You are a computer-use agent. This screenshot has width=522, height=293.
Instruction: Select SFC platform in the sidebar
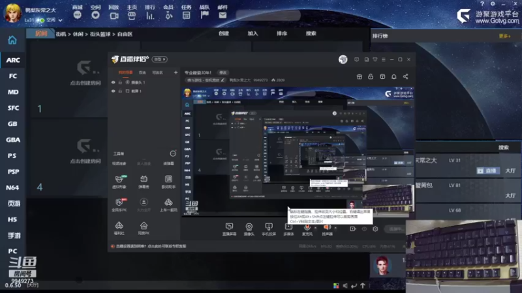tap(12, 108)
